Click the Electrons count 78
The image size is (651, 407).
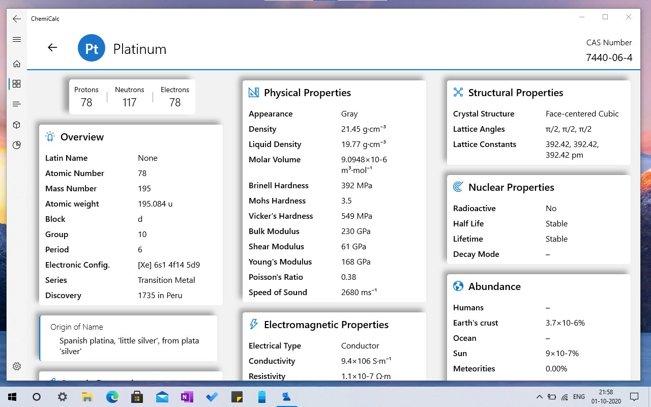[x=175, y=102]
